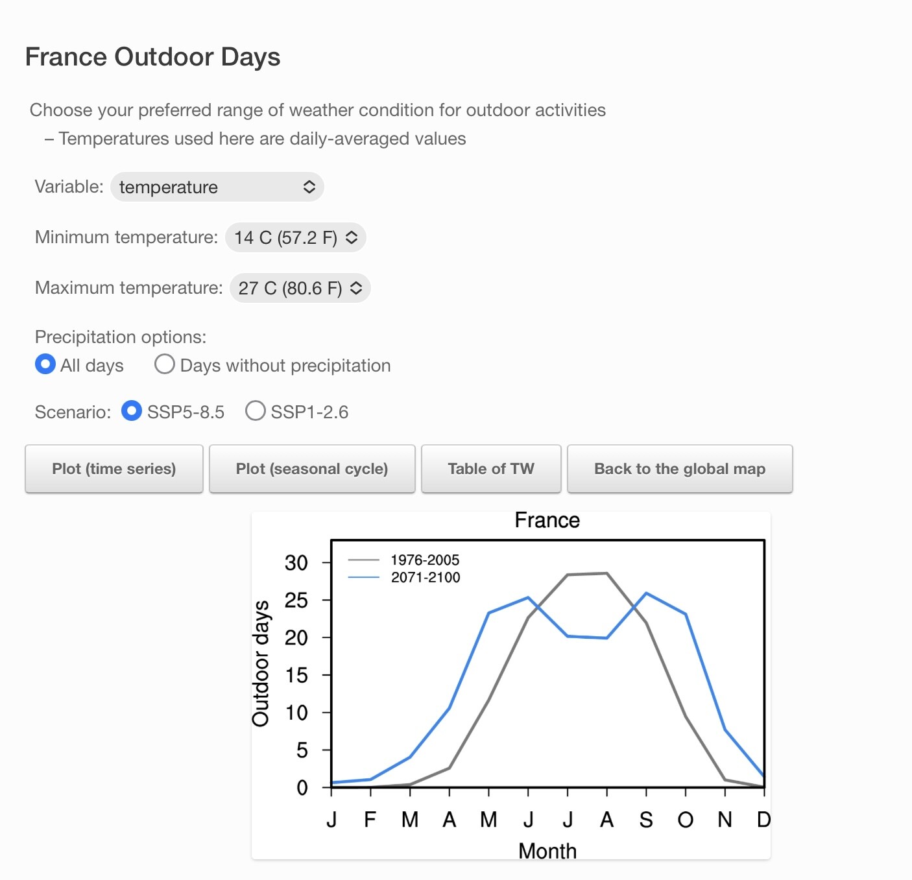The image size is (912, 880).
Task: Choose Days without precipitation option
Action: tap(165, 364)
